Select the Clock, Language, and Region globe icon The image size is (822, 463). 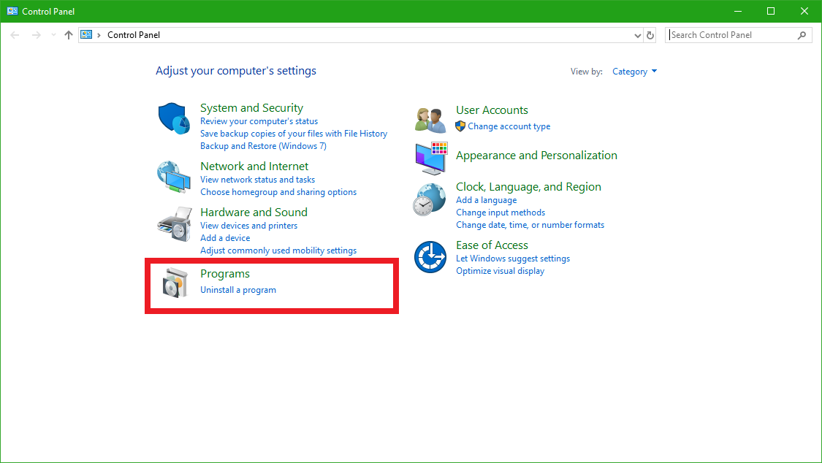430,199
